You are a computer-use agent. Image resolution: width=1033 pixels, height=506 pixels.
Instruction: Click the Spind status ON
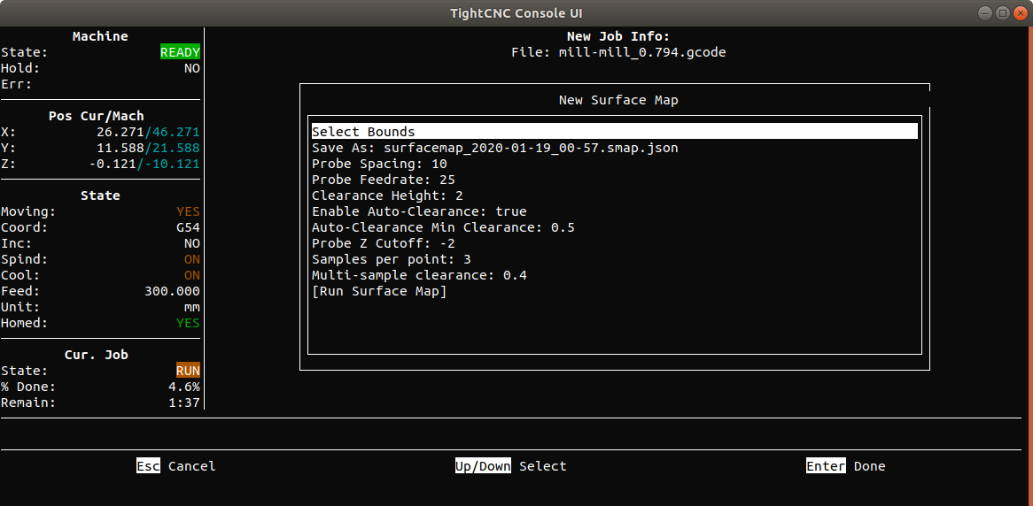click(191, 259)
